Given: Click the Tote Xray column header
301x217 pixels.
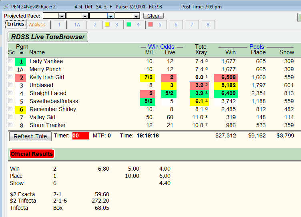Looking at the screenshot, I should pyautogui.click(x=201, y=50).
